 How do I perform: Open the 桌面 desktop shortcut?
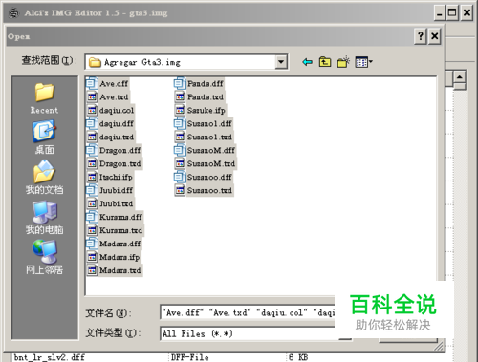pyautogui.click(x=44, y=137)
